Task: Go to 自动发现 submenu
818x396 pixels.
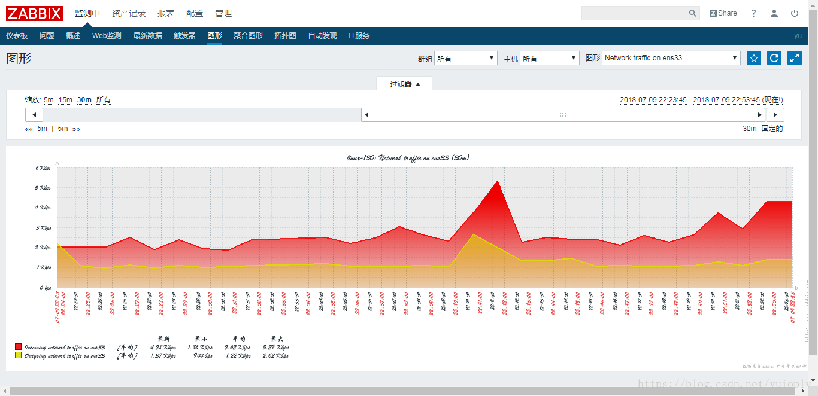Action: click(x=322, y=36)
